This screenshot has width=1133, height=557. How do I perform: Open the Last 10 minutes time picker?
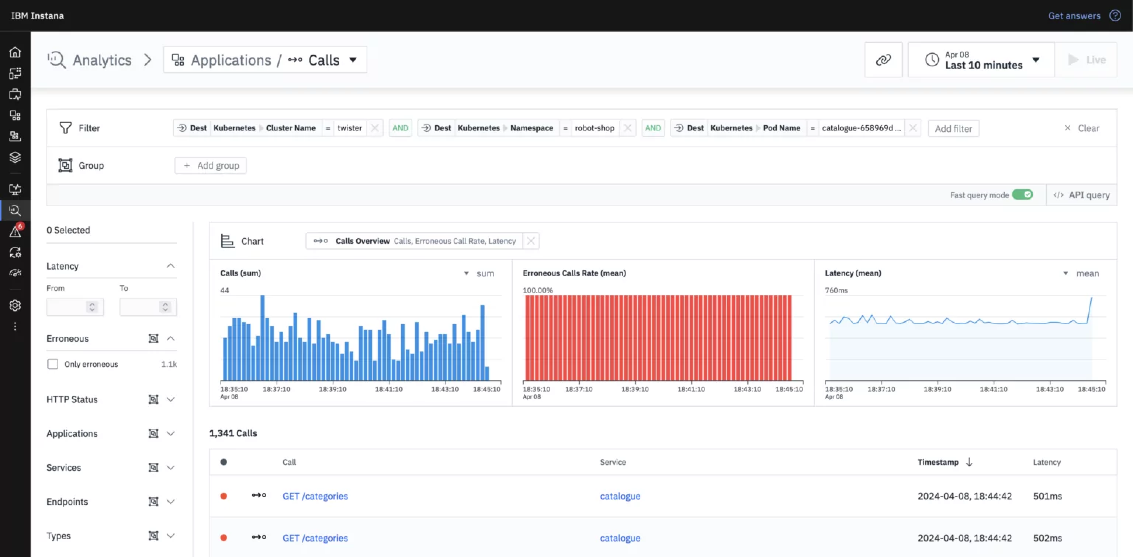pyautogui.click(x=981, y=60)
